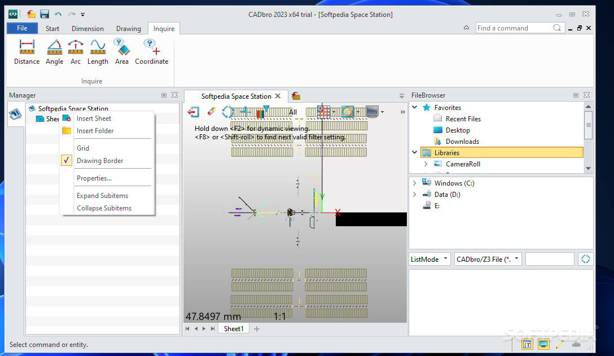614x356 pixels.
Task: Open the ListMode dropdown
Action: pyautogui.click(x=429, y=260)
